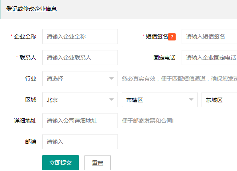The width and height of the screenshot is (237, 171).
Task: Open the 北京 province dropdown
Action: 80,100
